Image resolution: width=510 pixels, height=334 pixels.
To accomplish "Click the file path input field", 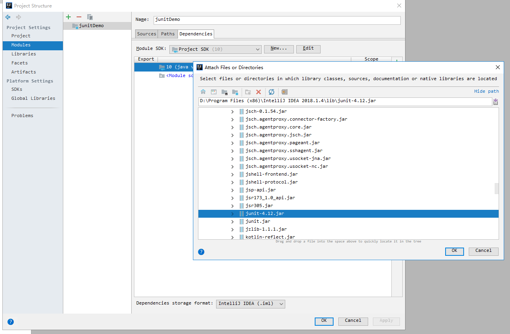I will pos(345,101).
